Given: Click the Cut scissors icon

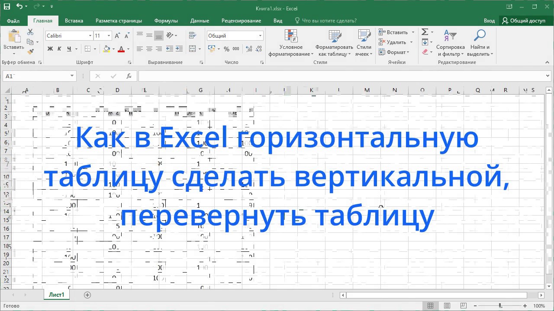Looking at the screenshot, I should (x=30, y=32).
